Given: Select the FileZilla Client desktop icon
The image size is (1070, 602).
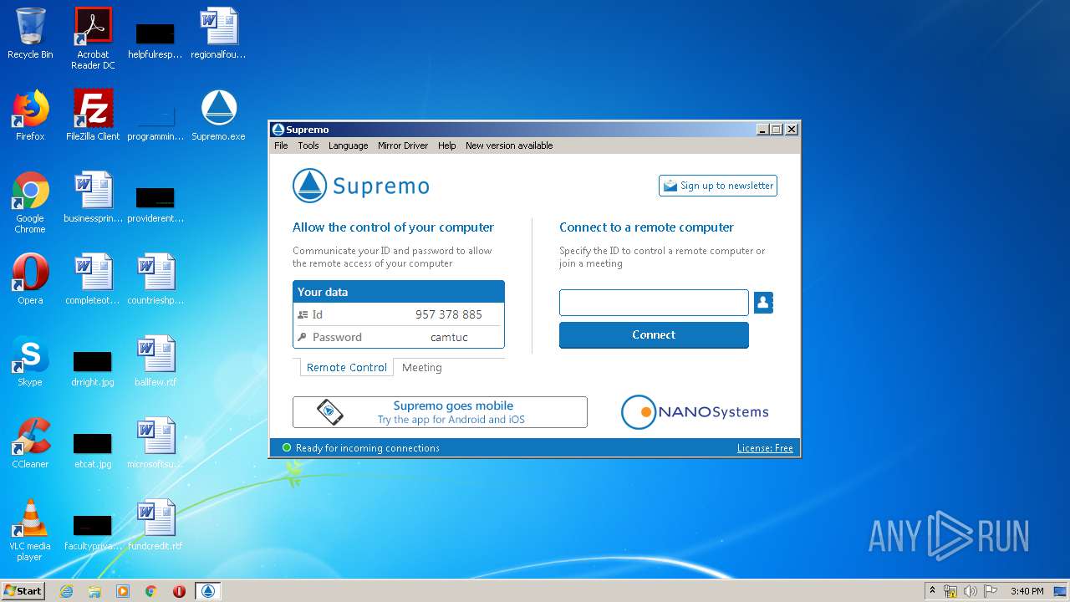Looking at the screenshot, I should tap(93, 115).
